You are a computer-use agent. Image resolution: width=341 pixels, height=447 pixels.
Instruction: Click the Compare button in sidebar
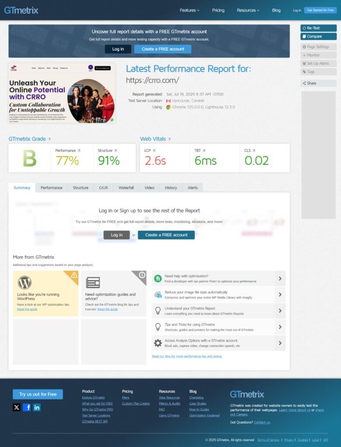(318, 36)
